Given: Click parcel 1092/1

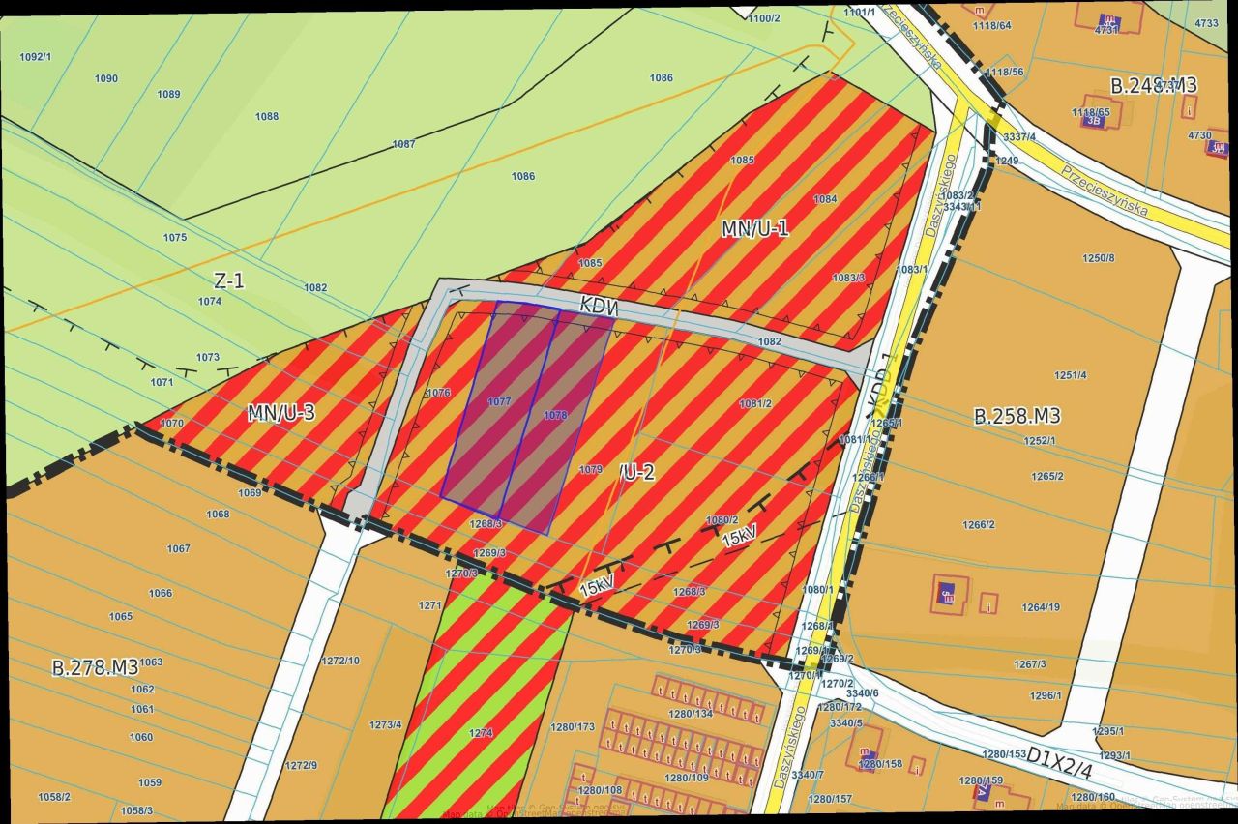Looking at the screenshot, I should (x=35, y=57).
